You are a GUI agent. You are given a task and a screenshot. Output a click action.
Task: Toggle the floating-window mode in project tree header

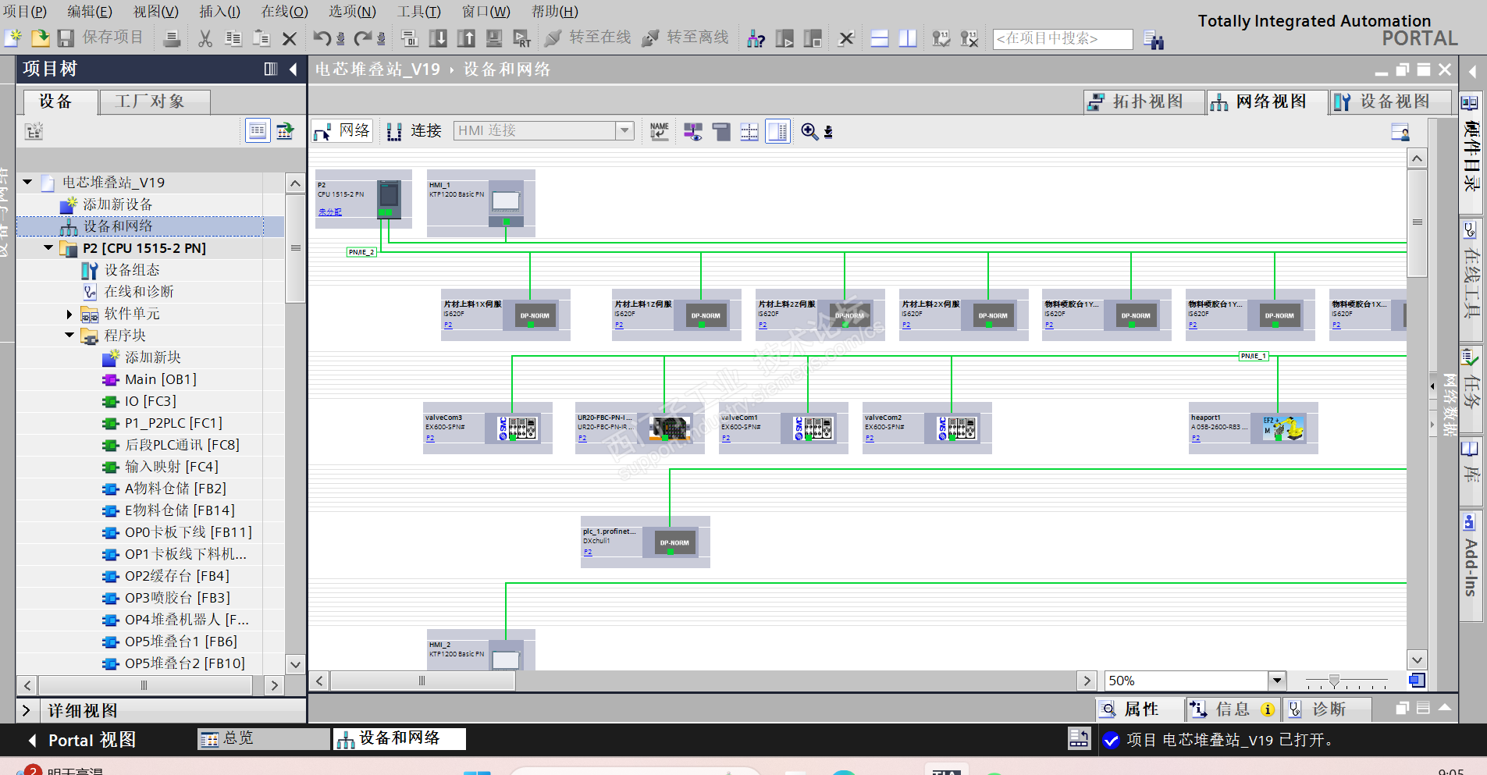[x=271, y=69]
